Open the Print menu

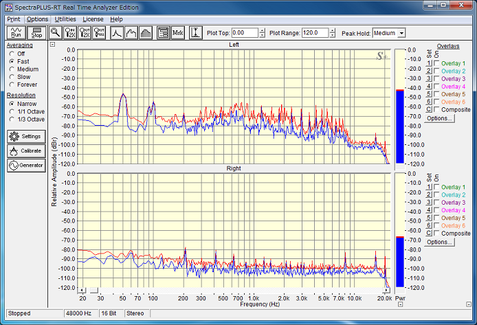[14, 19]
